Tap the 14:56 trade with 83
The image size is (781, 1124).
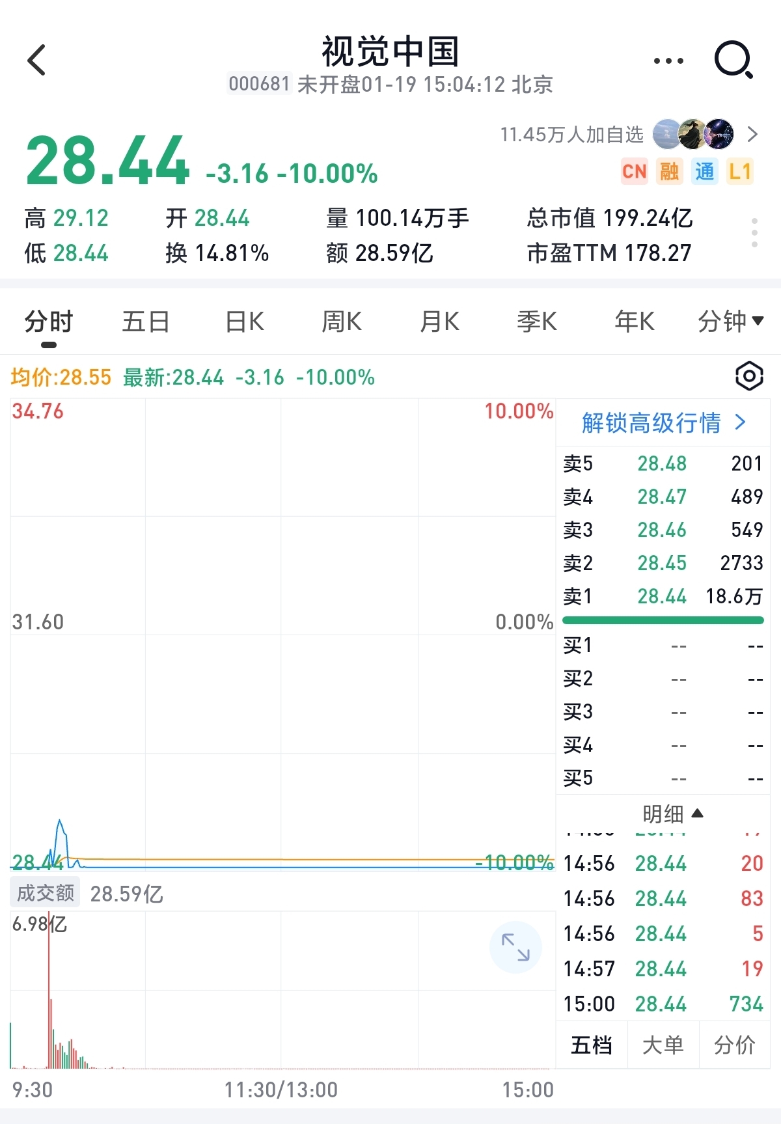click(x=663, y=898)
